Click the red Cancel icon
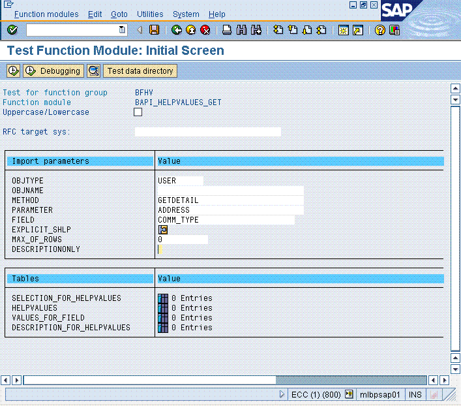The image size is (461, 406). pyautogui.click(x=205, y=30)
